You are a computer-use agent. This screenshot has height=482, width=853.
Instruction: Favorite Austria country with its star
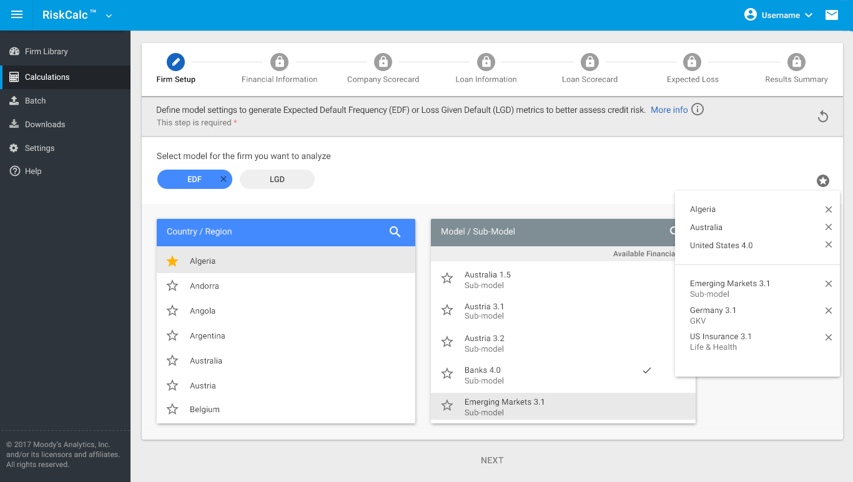[x=172, y=385]
